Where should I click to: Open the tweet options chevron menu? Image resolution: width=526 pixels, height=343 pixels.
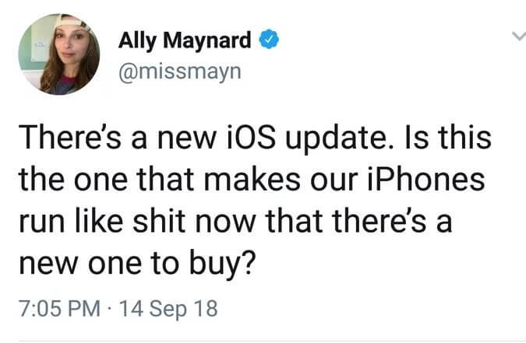pyautogui.click(x=519, y=36)
